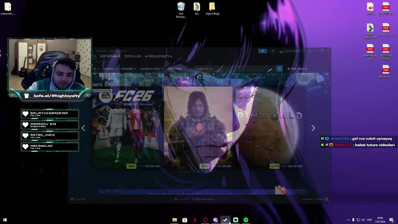Click the network icon in system tray

358,220
